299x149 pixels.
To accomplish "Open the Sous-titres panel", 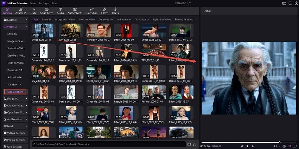I will pyautogui.click(x=46, y=11).
